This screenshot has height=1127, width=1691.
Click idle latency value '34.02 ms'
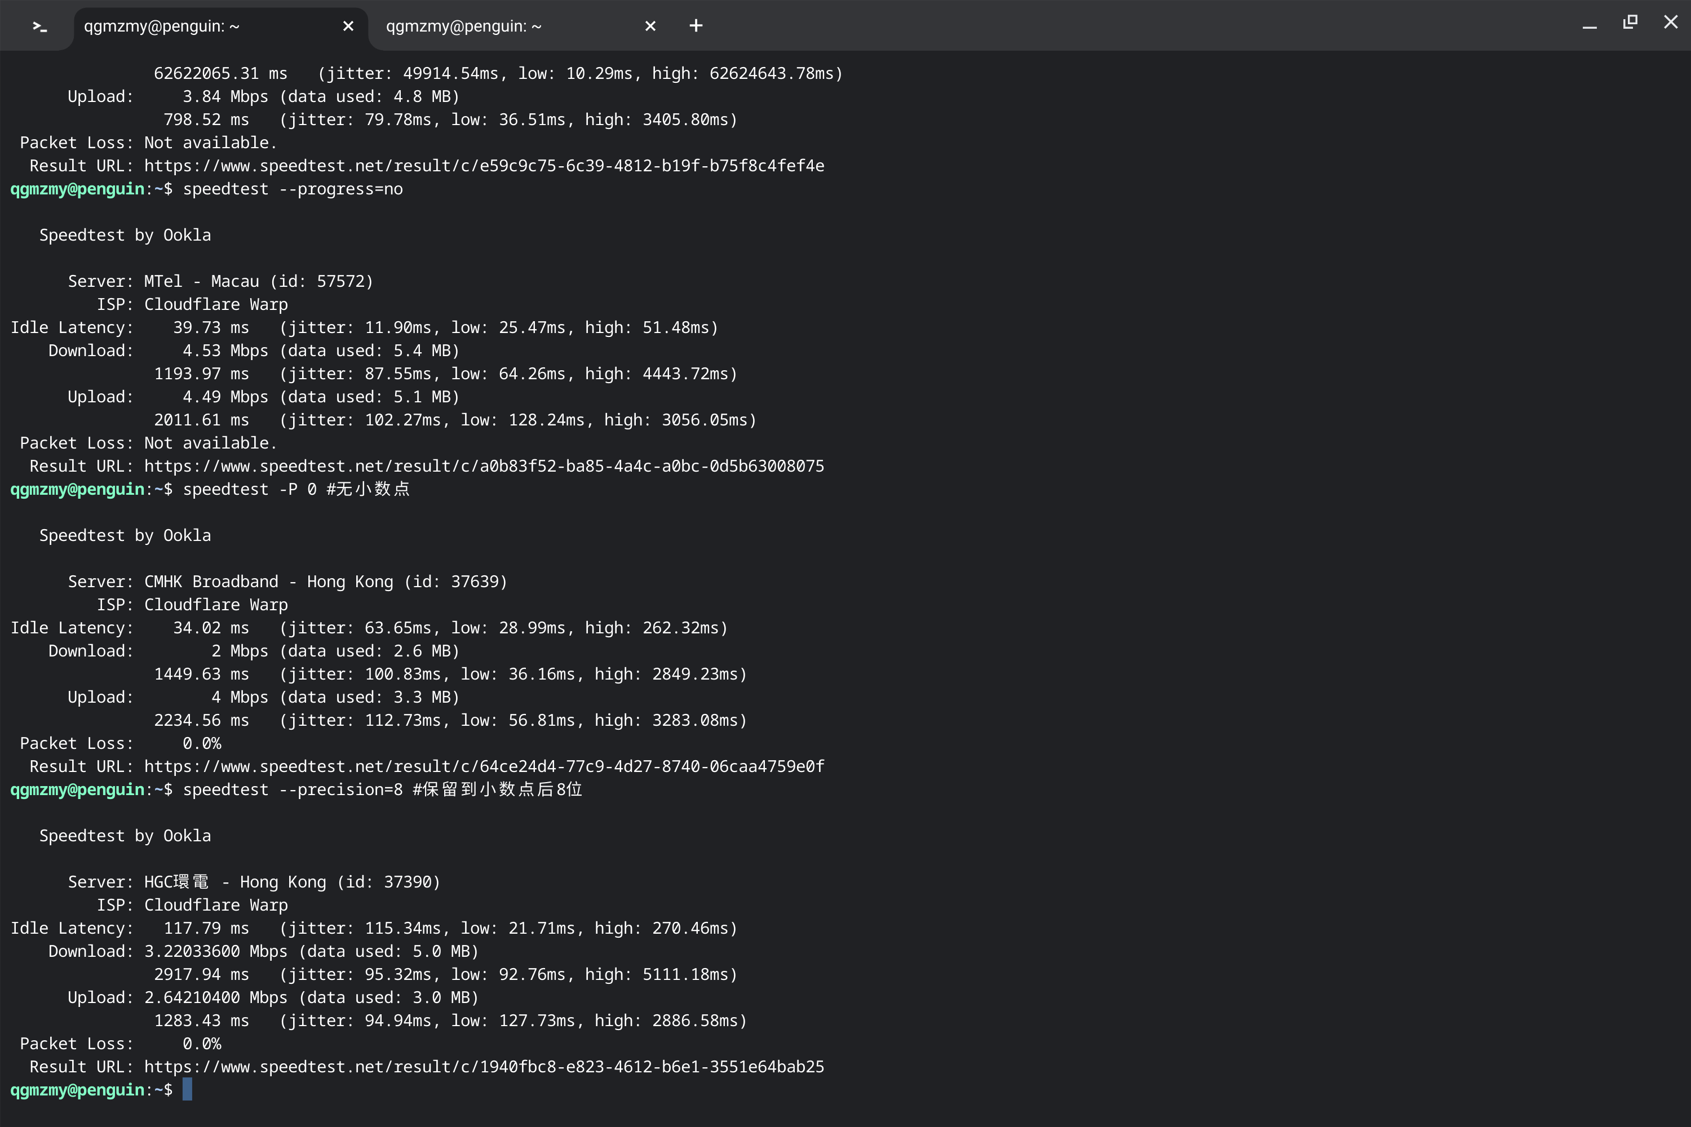tap(211, 628)
